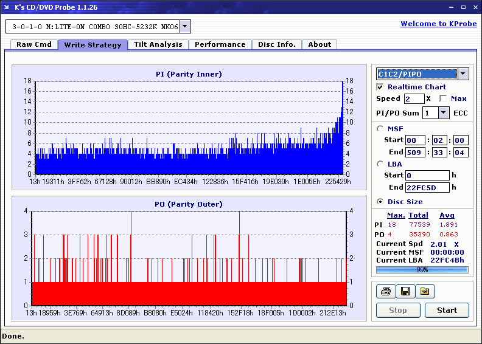
Task: Choose the Disc Size radio option
Action: point(380,202)
